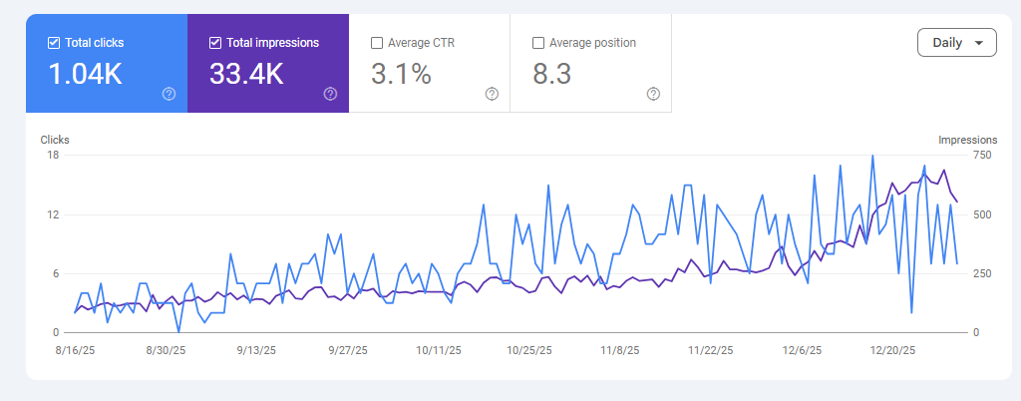Click the 12/20/25 date label on axis
The height and width of the screenshot is (401, 1021).
892,351
